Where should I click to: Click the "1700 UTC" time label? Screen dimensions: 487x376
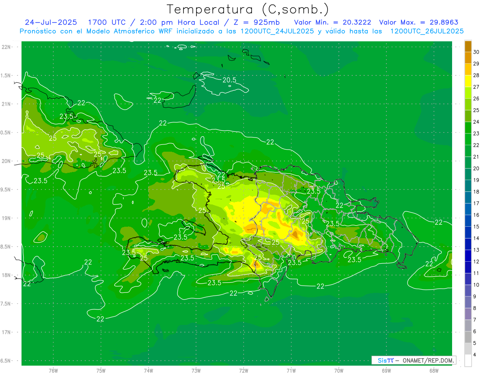coord(106,22)
